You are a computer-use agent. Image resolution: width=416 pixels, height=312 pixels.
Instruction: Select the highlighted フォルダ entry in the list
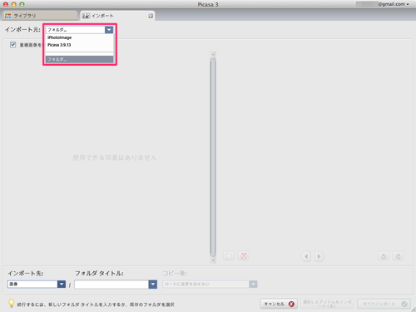point(79,59)
